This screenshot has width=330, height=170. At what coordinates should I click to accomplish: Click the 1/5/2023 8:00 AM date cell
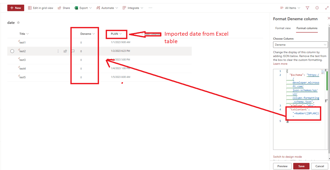click(x=120, y=77)
